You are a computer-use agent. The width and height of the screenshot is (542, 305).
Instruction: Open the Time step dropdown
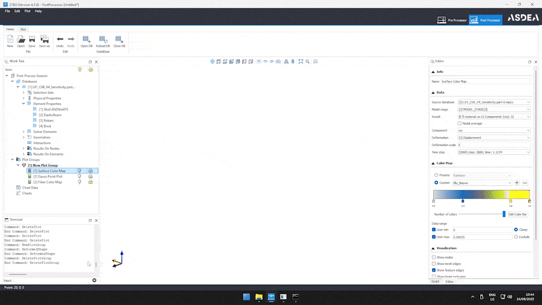click(494, 152)
